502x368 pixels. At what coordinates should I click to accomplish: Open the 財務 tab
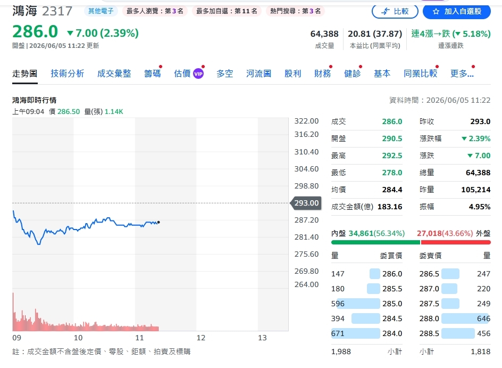click(322, 73)
